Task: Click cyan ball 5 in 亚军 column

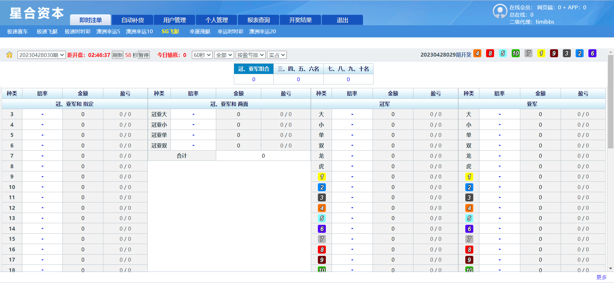Action: click(x=469, y=218)
